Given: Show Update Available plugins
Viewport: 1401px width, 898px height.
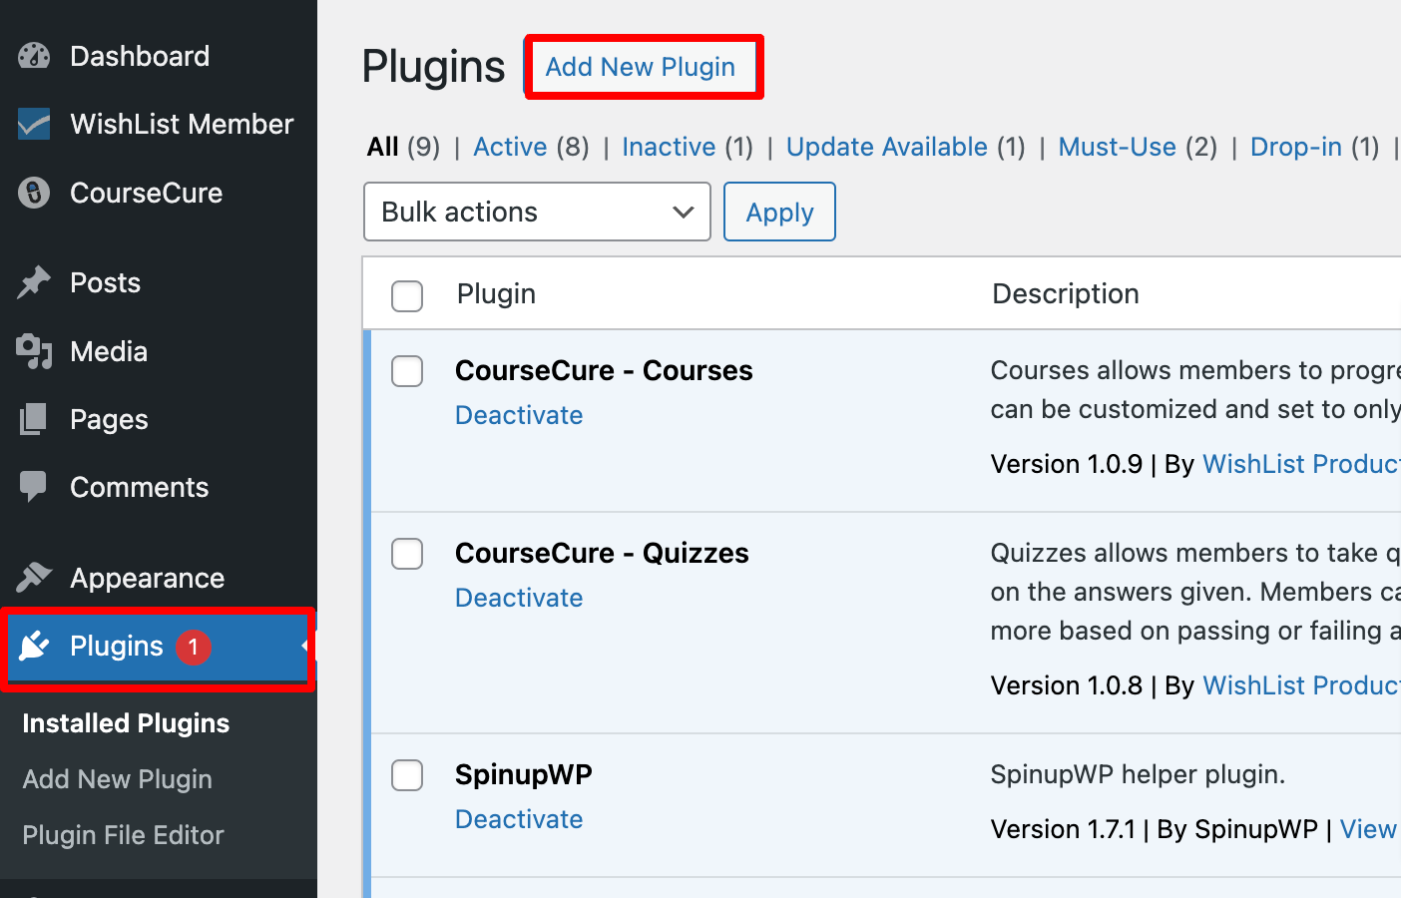Looking at the screenshot, I should [887, 147].
